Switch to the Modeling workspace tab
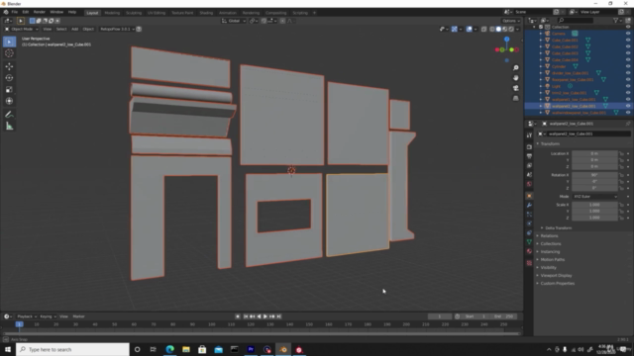634x356 pixels. click(112, 13)
